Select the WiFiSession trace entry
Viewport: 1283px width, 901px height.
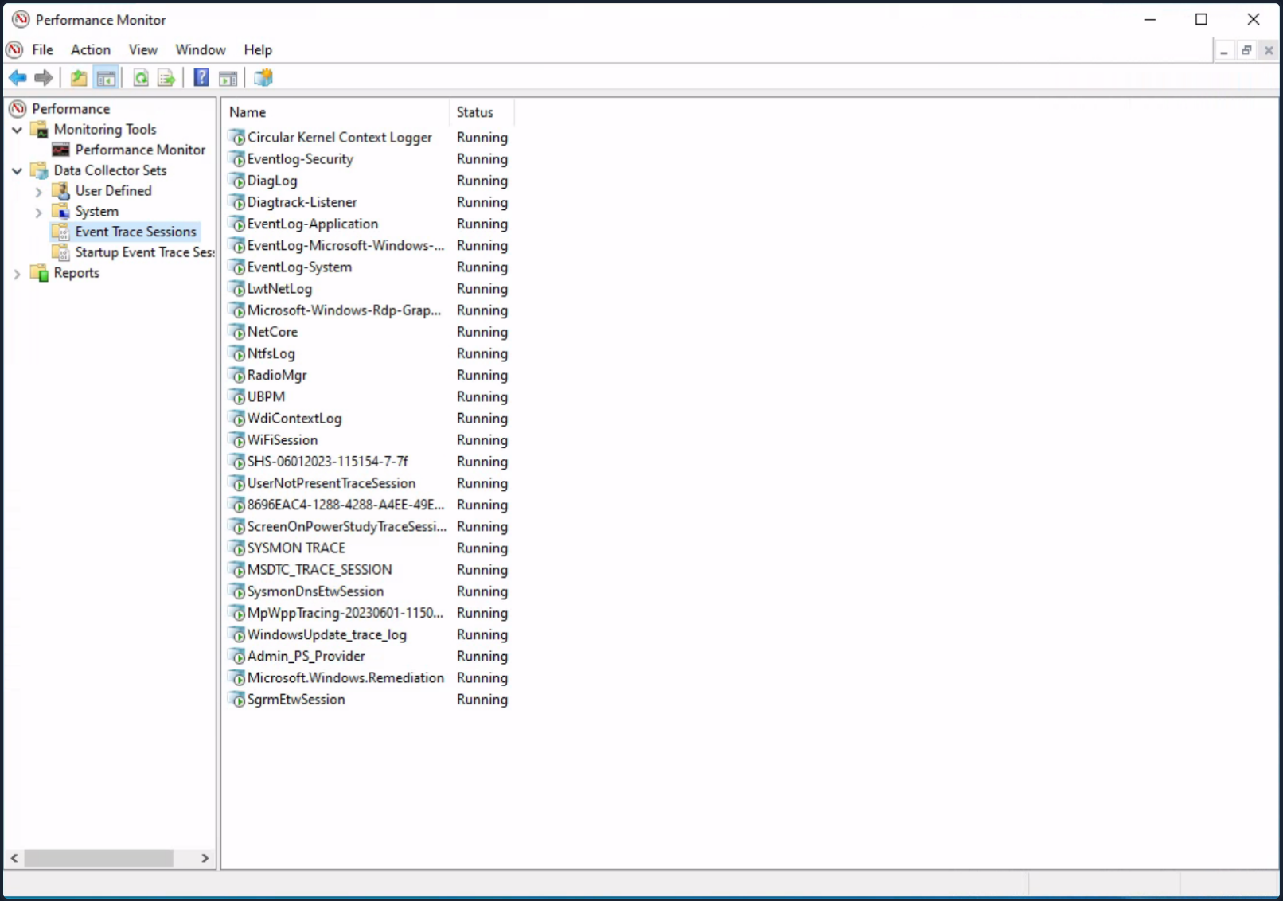coord(282,439)
